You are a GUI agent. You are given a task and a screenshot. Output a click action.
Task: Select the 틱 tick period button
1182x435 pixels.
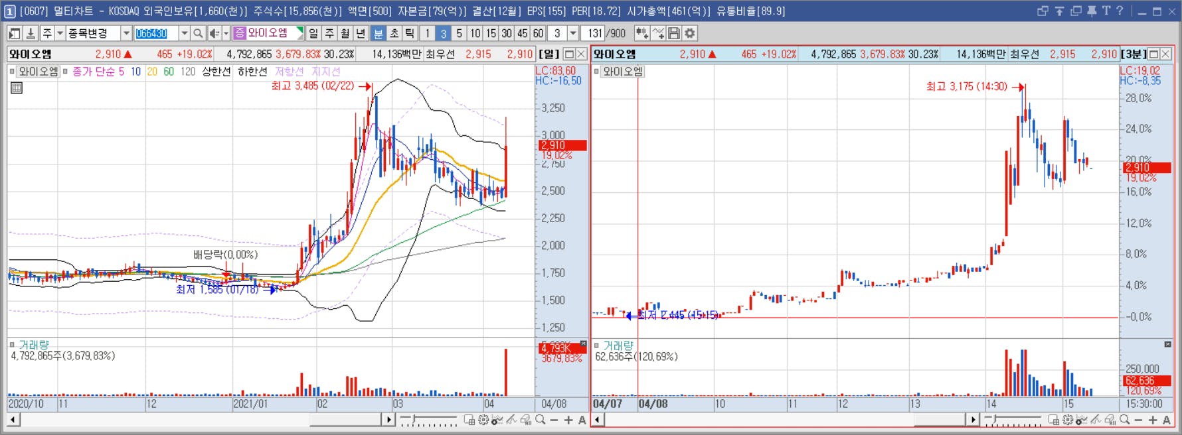click(x=410, y=33)
